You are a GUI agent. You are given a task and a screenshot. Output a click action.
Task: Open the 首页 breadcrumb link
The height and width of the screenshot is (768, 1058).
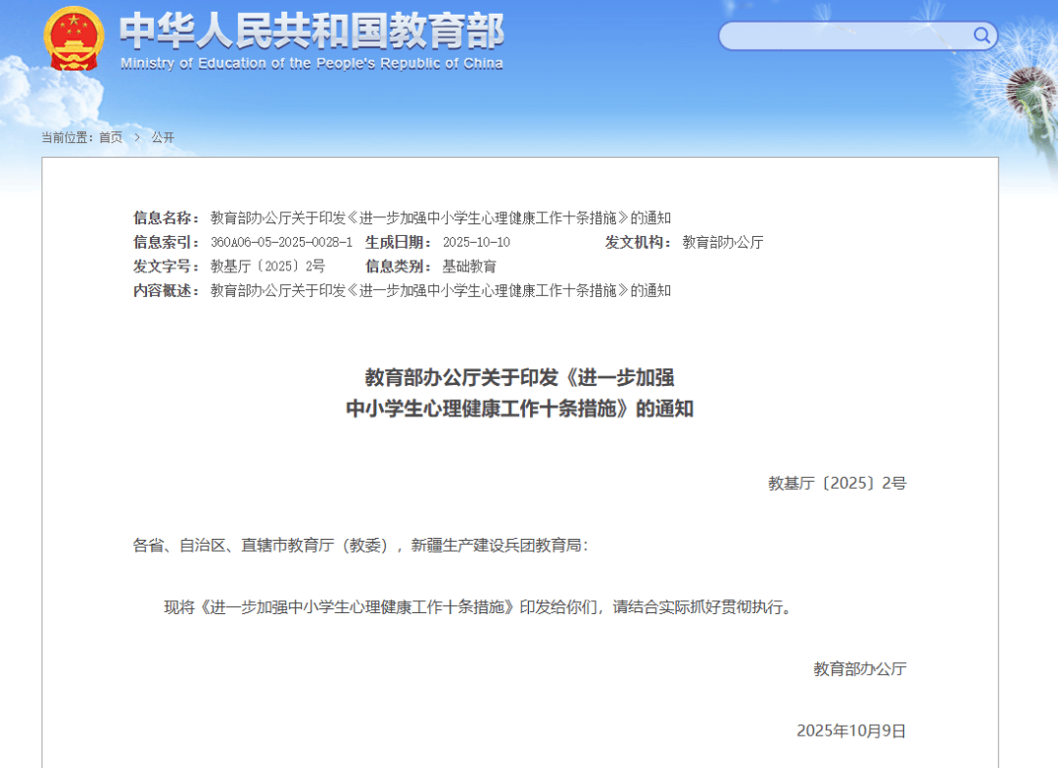click(111, 138)
